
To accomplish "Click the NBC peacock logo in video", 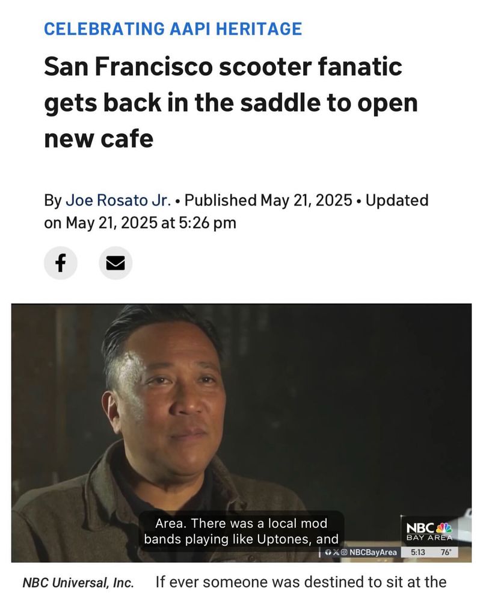I will tap(445, 528).
